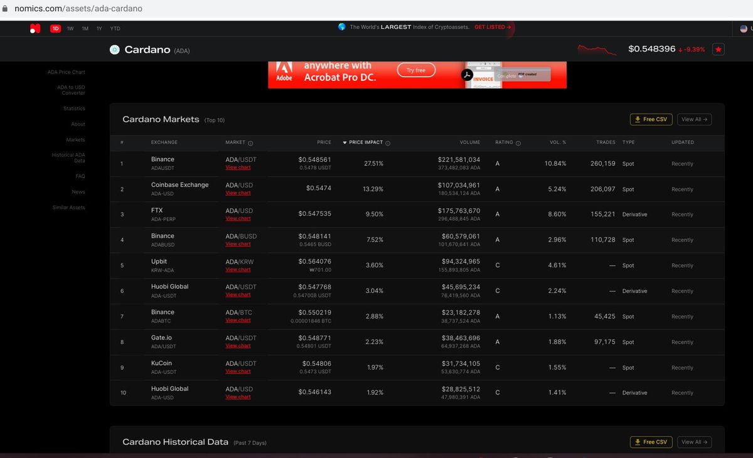Viewport: 753px width, 458px height.
Task: Click the -9.39% price change
Action: click(692, 50)
